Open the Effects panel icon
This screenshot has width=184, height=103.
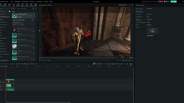(x=22, y=5)
